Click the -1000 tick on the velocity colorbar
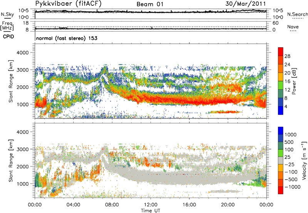This screenshot has width=308, height=213. [x=293, y=187]
